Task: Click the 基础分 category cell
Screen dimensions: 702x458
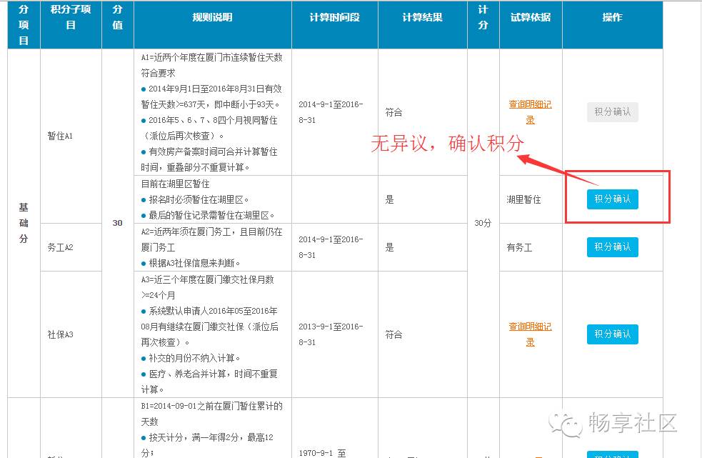Action: pyautogui.click(x=24, y=223)
